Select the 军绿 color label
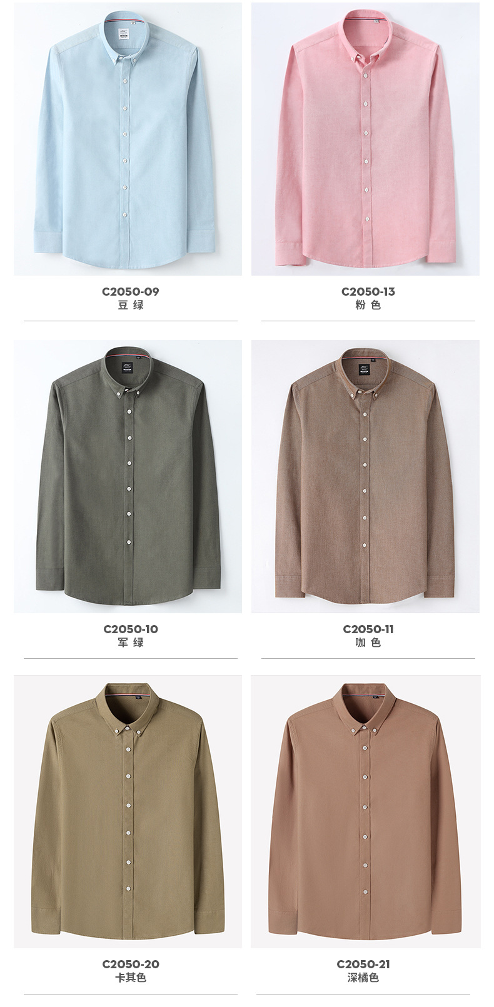 pyautogui.click(x=131, y=643)
